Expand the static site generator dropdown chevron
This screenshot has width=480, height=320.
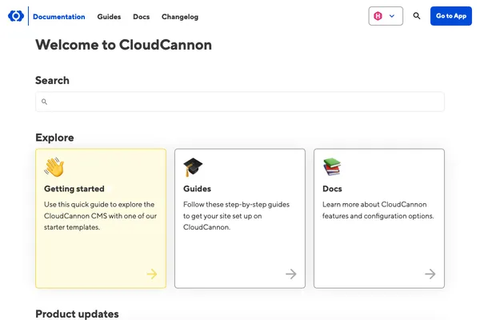[x=392, y=16]
